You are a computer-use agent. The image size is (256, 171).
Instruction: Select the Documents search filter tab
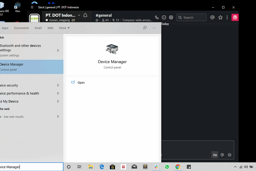[x=21, y=28]
